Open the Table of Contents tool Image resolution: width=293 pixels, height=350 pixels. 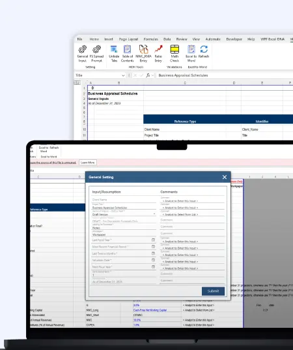pos(128,54)
